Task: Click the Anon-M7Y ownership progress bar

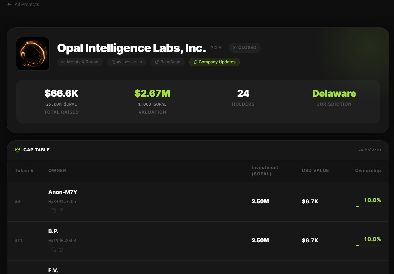Action: 369,206
